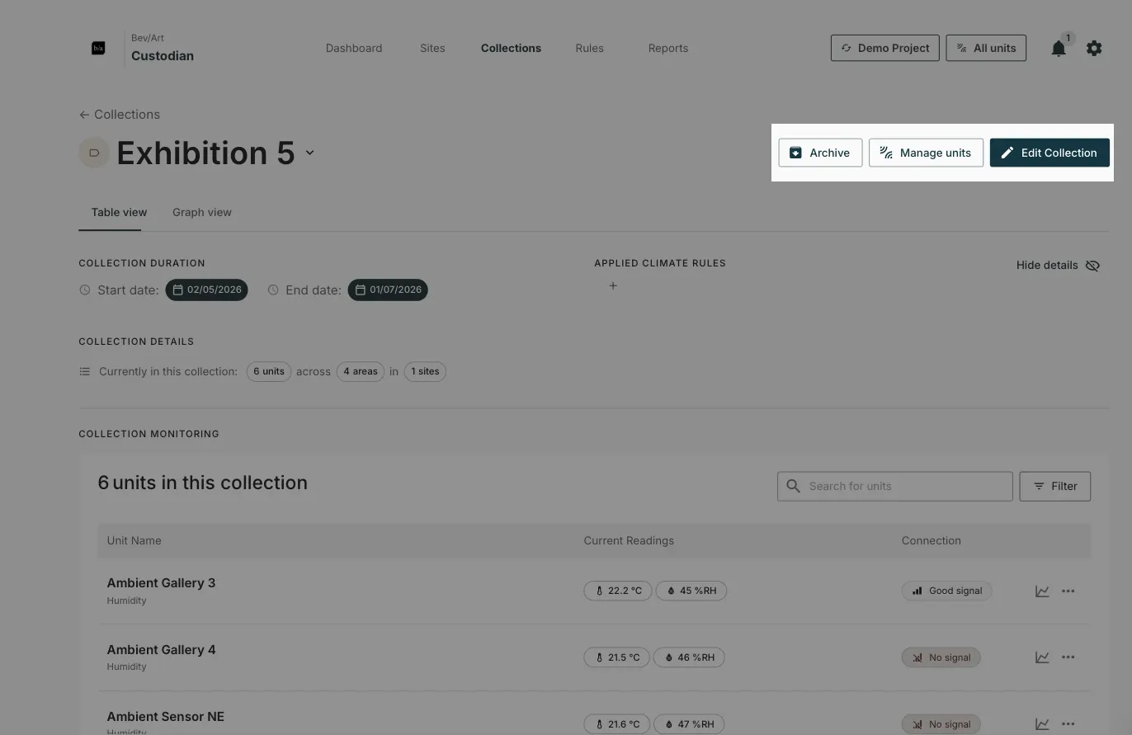Open more options for Ambient Sensor NE
This screenshot has height=735, width=1132.
coord(1068,724)
